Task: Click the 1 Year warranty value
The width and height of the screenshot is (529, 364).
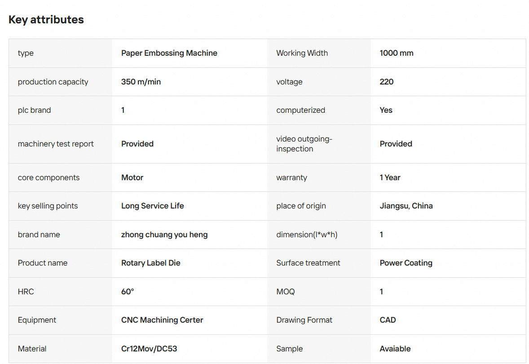Action: (x=390, y=178)
